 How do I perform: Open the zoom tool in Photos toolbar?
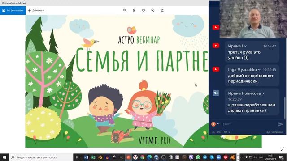pos(125,10)
